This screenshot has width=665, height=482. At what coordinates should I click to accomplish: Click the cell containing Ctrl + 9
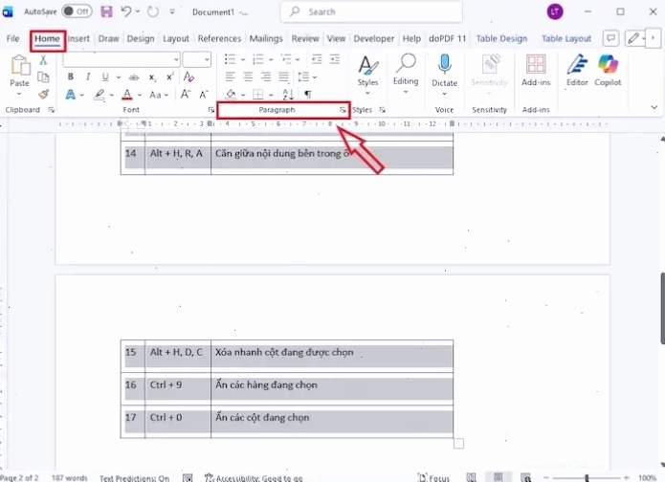178,388
